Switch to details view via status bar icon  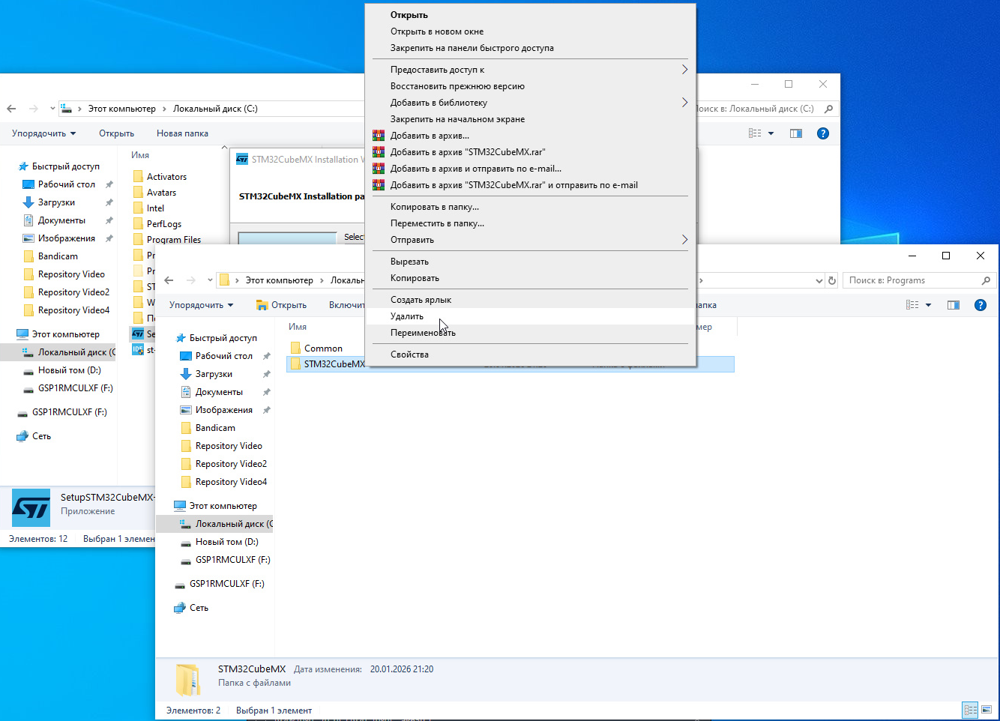971,710
